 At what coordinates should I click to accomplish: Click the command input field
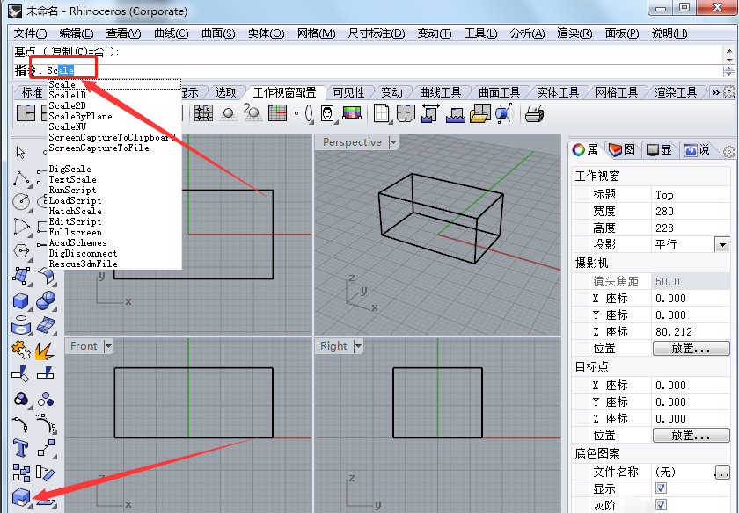tap(368, 70)
